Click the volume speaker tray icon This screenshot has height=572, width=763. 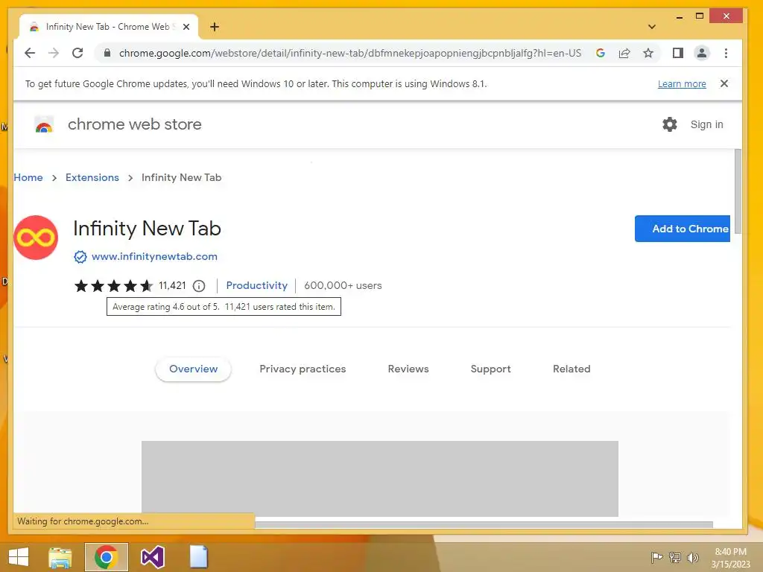coord(693,557)
